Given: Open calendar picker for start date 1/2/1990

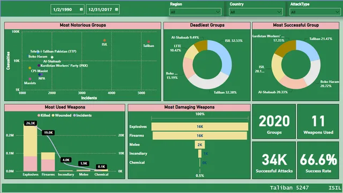Looking at the screenshot, I should click(81, 10).
